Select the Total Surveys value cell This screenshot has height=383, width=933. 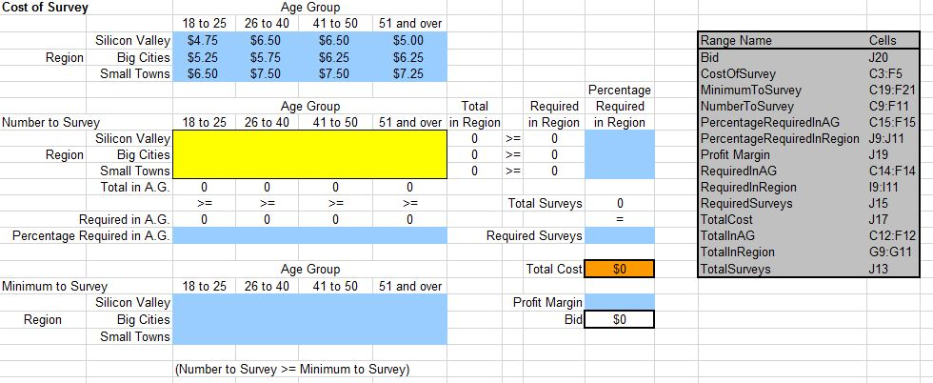619,203
